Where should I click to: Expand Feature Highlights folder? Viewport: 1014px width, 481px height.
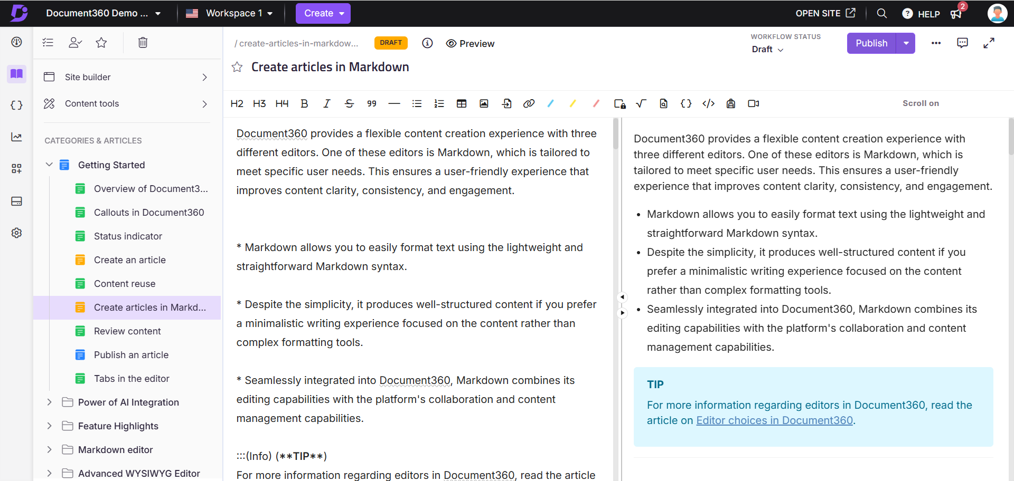[49, 426]
